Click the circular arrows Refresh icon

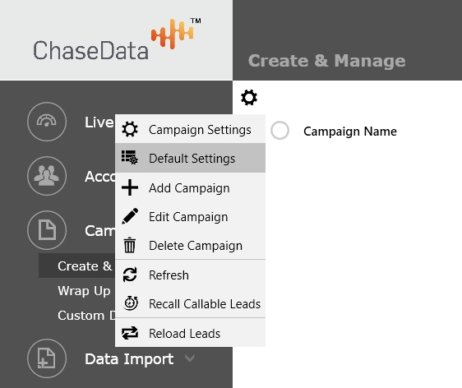(130, 275)
